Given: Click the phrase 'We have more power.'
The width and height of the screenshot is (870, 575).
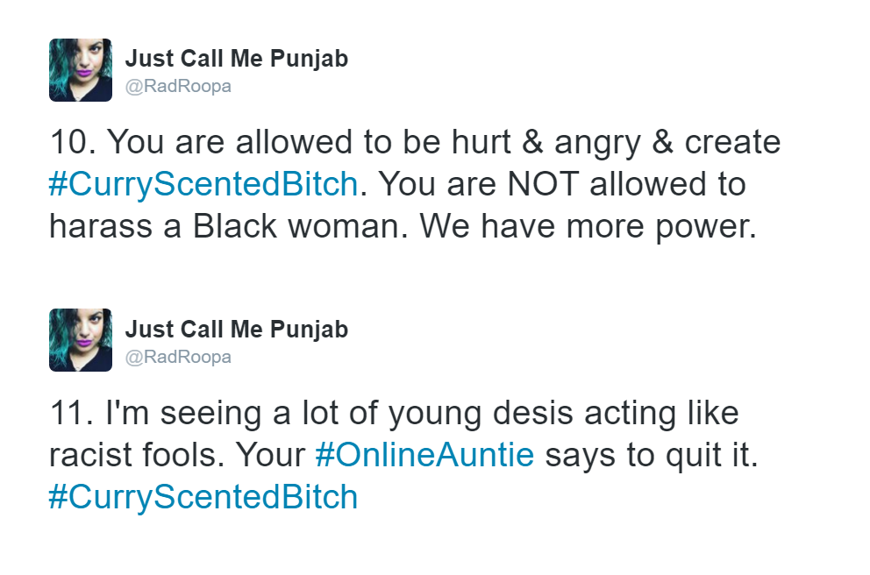Looking at the screenshot, I should (x=588, y=226).
